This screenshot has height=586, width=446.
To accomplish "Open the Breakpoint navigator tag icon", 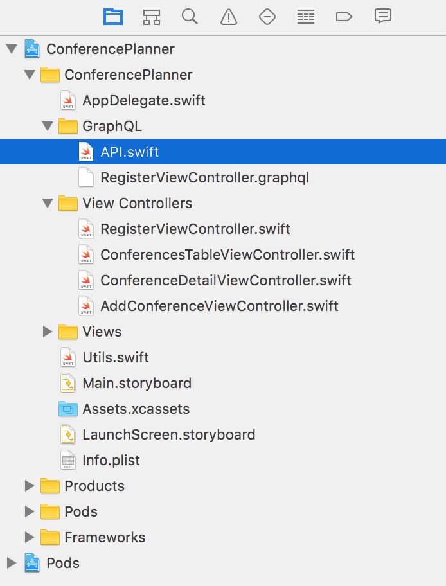I will (344, 17).
